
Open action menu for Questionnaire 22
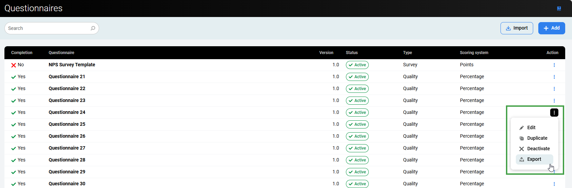(554, 89)
